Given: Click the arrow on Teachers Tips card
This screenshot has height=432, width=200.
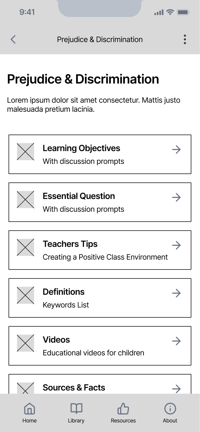Looking at the screenshot, I should (176, 245).
